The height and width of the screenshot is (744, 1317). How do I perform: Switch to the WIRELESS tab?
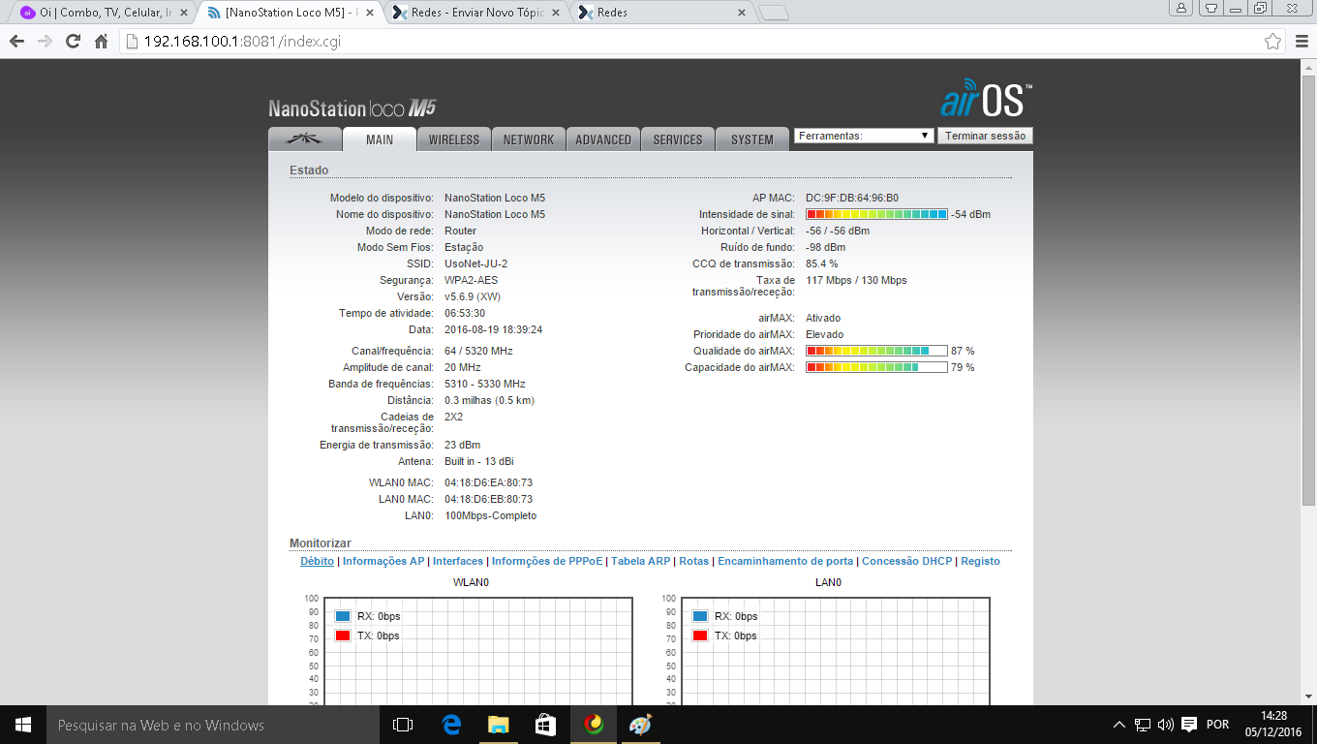pos(454,139)
